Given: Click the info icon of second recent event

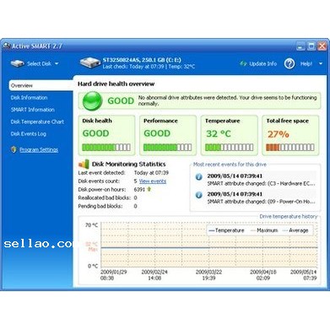Looking at the screenshot, I should pyautogui.click(x=199, y=195).
